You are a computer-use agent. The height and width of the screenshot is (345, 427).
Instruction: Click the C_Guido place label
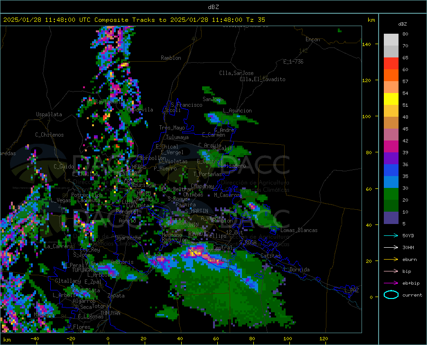click(x=64, y=167)
